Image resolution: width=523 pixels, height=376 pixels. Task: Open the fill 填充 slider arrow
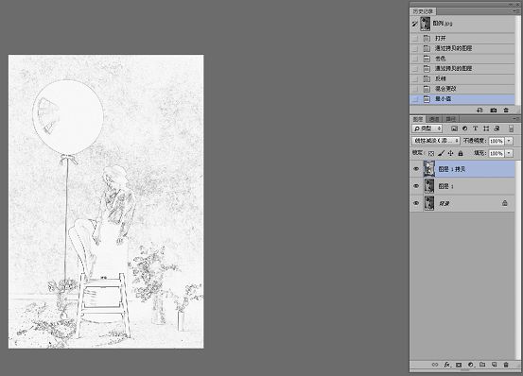509,153
